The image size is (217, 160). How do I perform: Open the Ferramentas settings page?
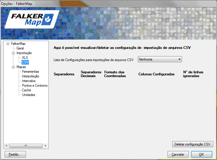[31, 72]
